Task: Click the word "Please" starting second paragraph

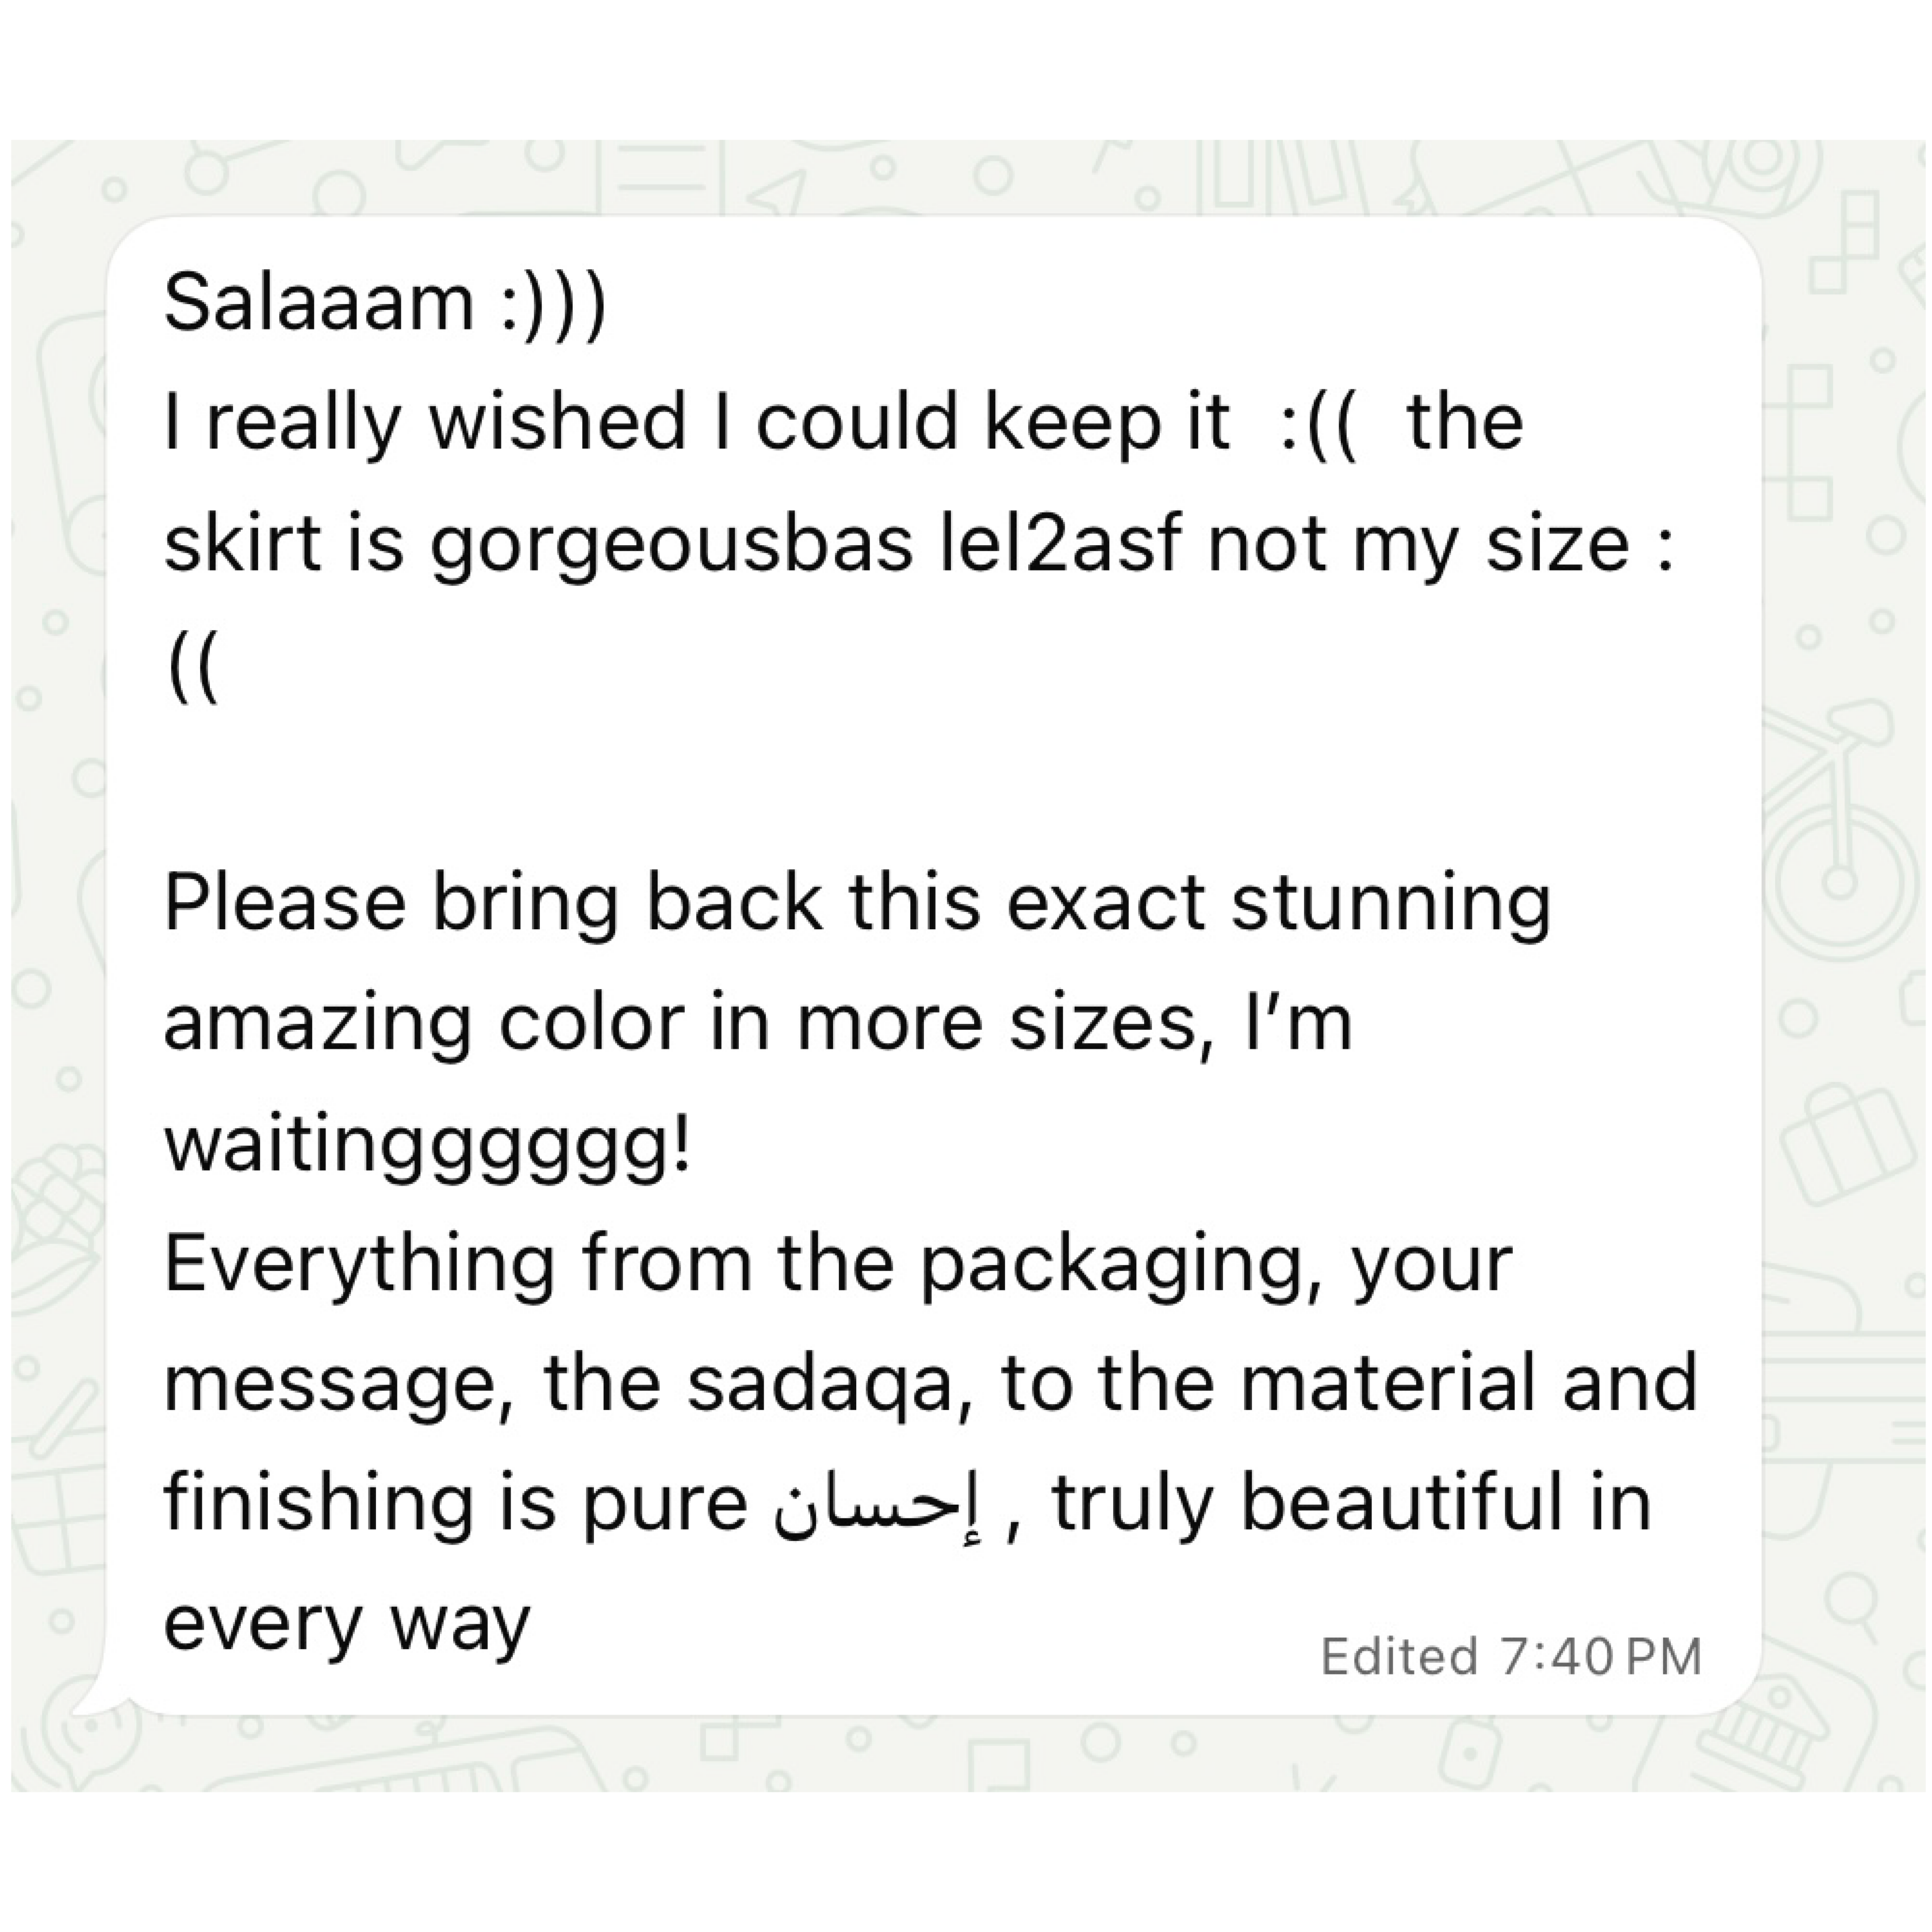Action: (x=285, y=903)
